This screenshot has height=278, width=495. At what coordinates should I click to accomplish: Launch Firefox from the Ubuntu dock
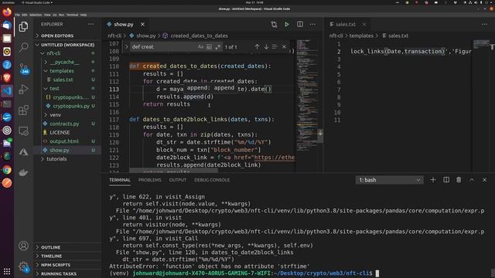[7, 12]
